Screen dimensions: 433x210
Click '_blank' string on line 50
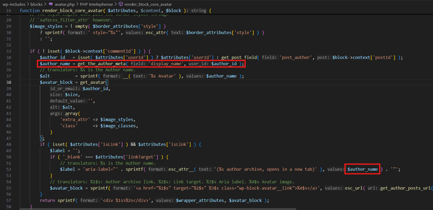point(73,157)
